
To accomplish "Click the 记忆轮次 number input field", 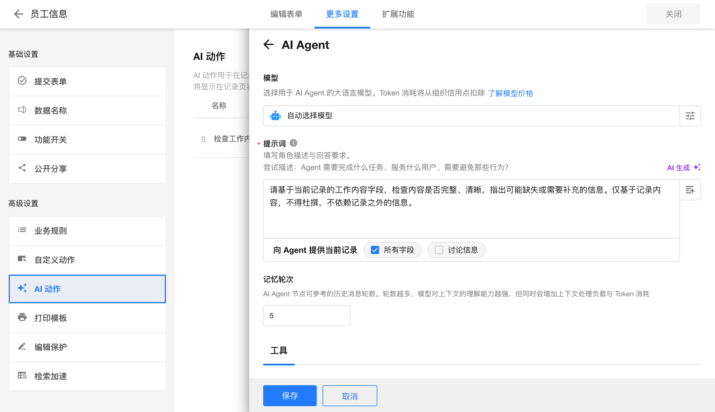I will tap(307, 316).
